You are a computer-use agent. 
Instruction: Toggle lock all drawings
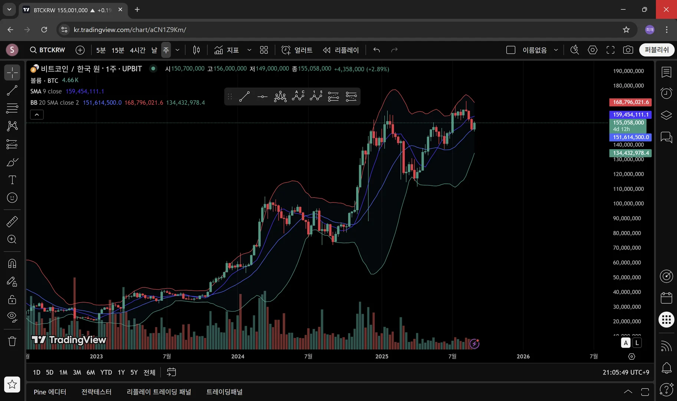point(12,300)
